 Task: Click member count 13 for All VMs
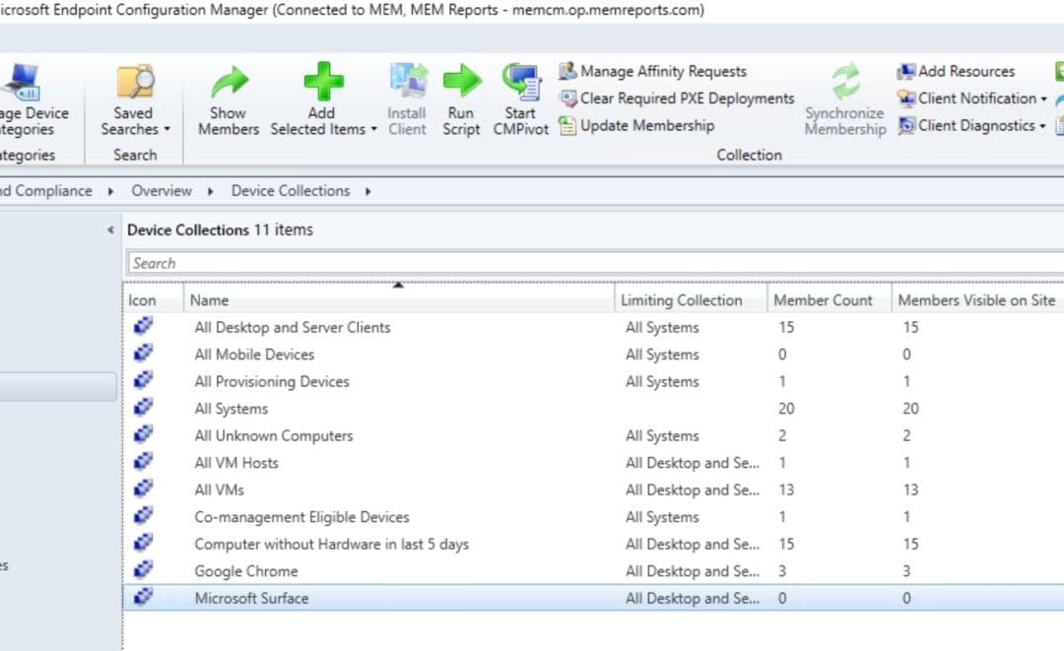click(786, 489)
